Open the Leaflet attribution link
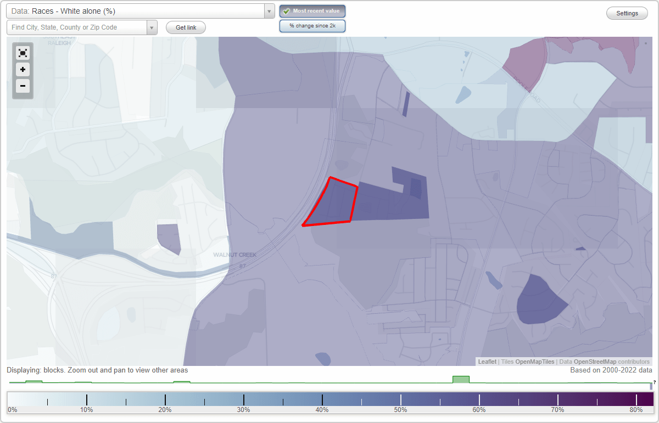This screenshot has width=659, height=423. coord(487,362)
